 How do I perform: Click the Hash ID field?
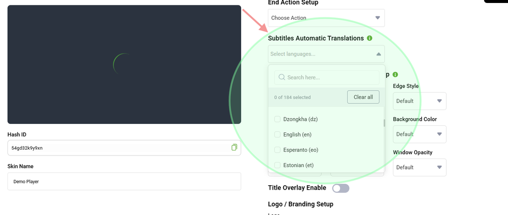pyautogui.click(x=124, y=148)
